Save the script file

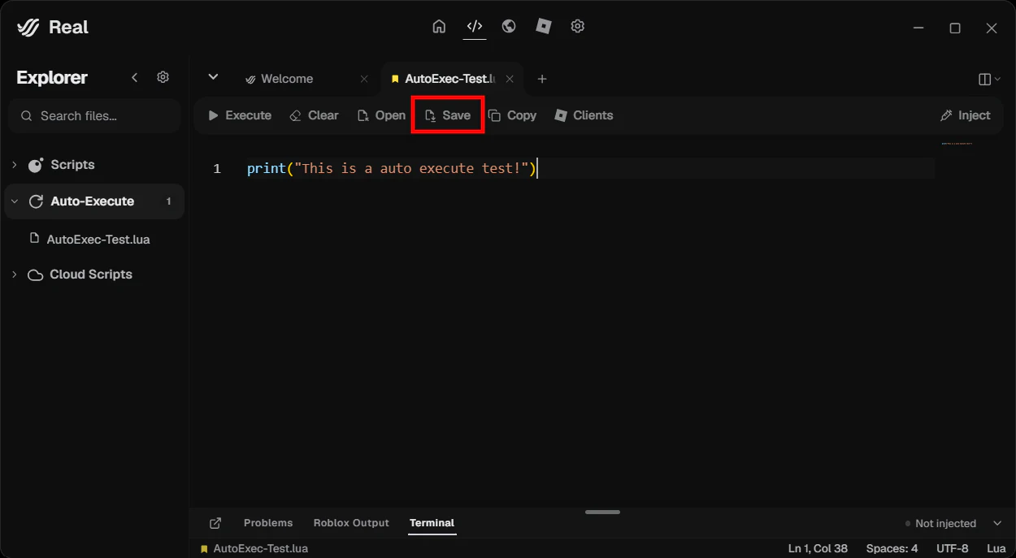click(448, 115)
